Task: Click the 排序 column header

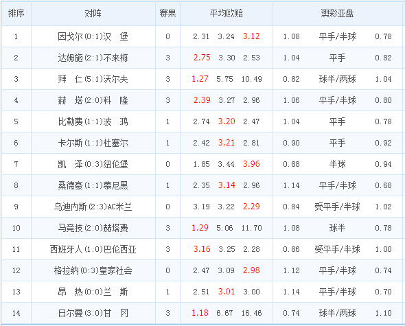Action: click(x=16, y=13)
